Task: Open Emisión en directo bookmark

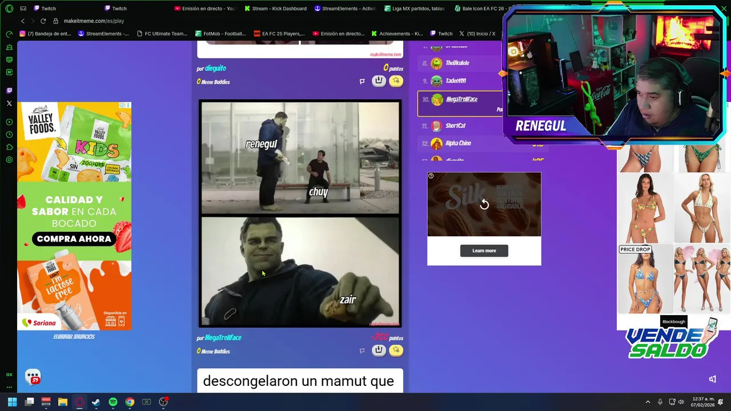Action: click(x=338, y=34)
